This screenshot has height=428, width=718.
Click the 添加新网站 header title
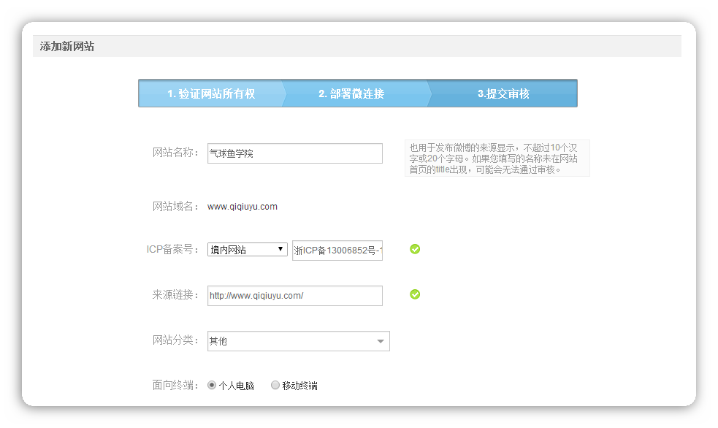point(67,47)
